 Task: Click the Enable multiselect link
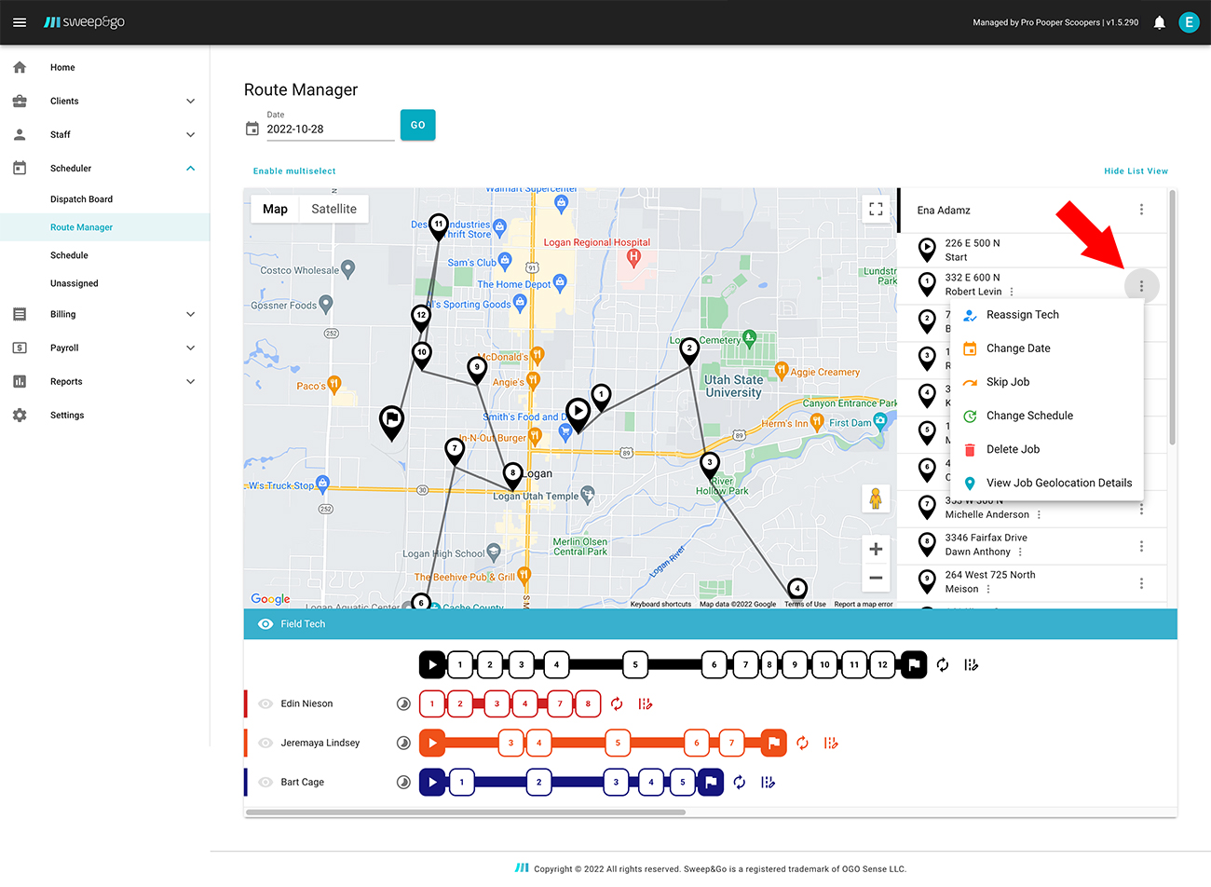[x=294, y=171]
